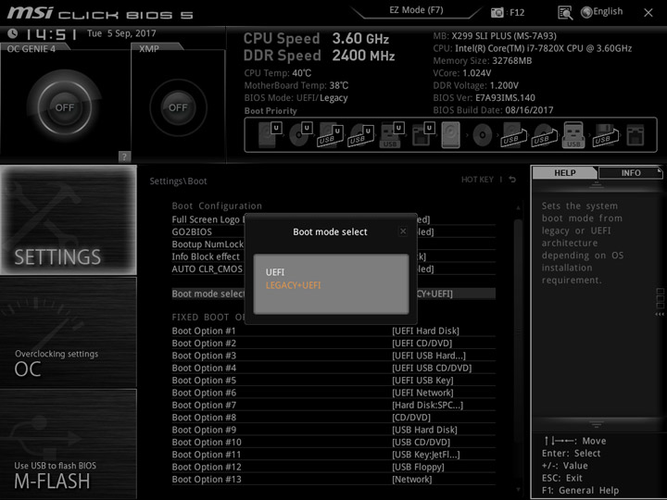Click the clock icon beside the time
The image size is (667, 500).
click(x=13, y=33)
